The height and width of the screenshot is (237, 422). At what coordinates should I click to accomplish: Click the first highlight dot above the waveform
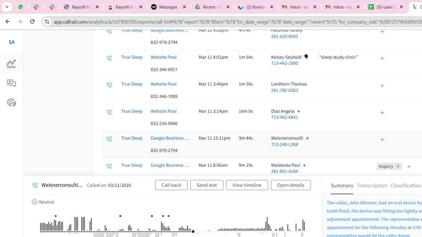pyautogui.click(x=55, y=216)
